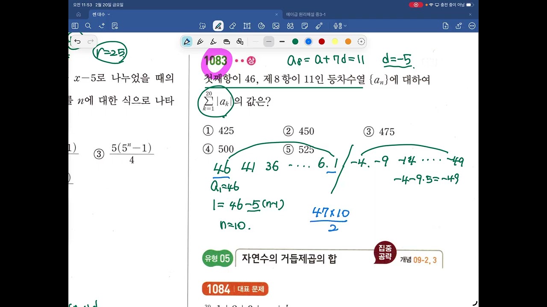Pick the green pen color
This screenshot has height=307, width=547.
pos(295,41)
